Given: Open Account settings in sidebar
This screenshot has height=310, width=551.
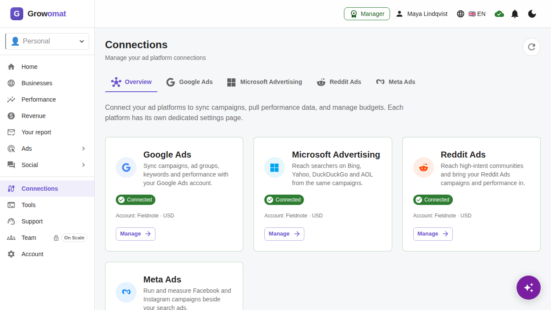Looking at the screenshot, I should (47, 254).
